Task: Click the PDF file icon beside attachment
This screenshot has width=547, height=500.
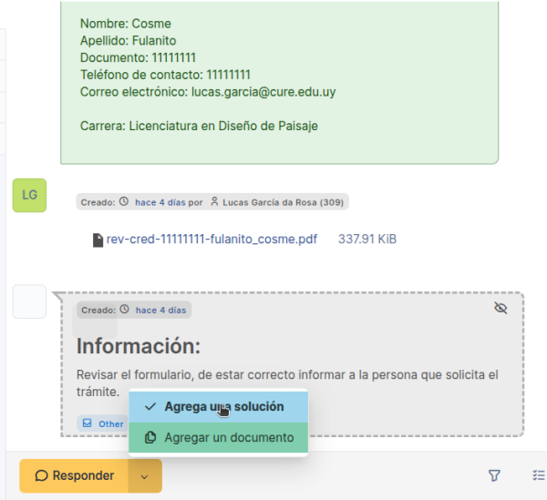Action: 98,240
